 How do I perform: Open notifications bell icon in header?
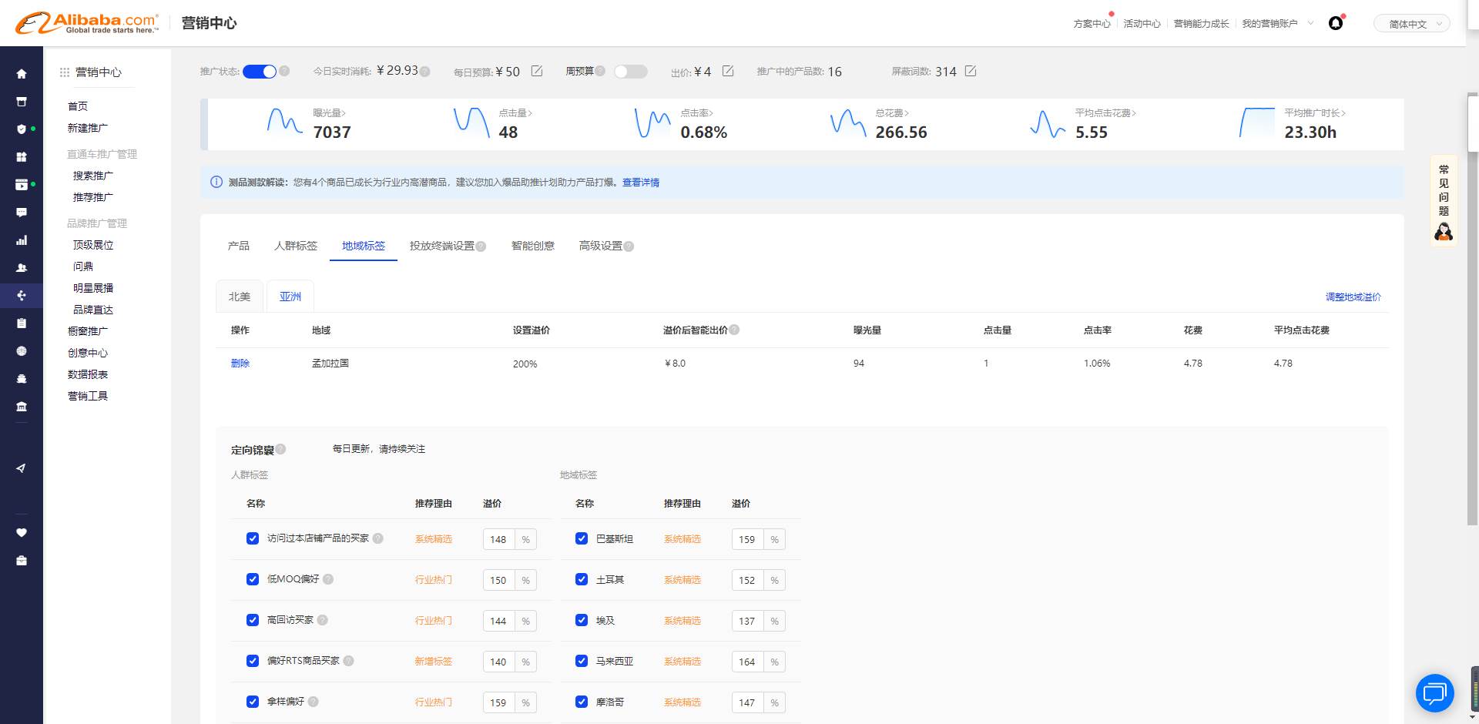pyautogui.click(x=1336, y=23)
